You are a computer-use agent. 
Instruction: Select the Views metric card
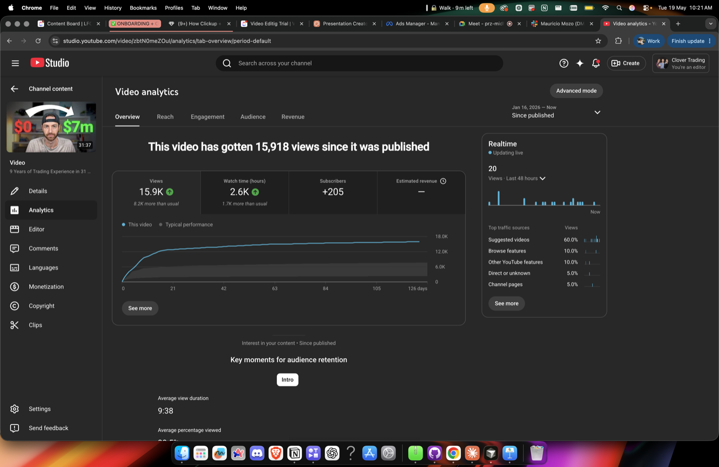(157, 192)
